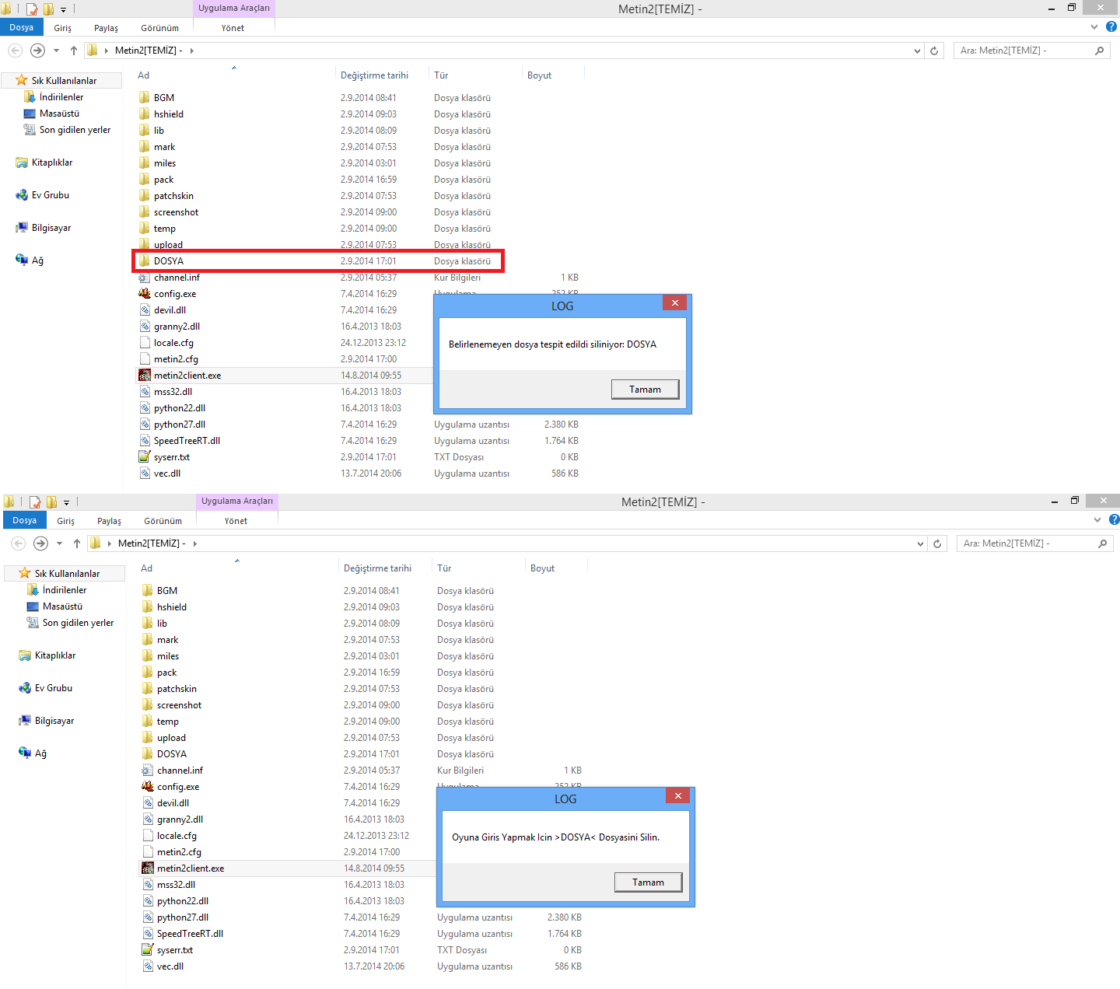Expand the ribbon chevron in upper window
This screenshot has height=989, width=1120.
point(1094,26)
